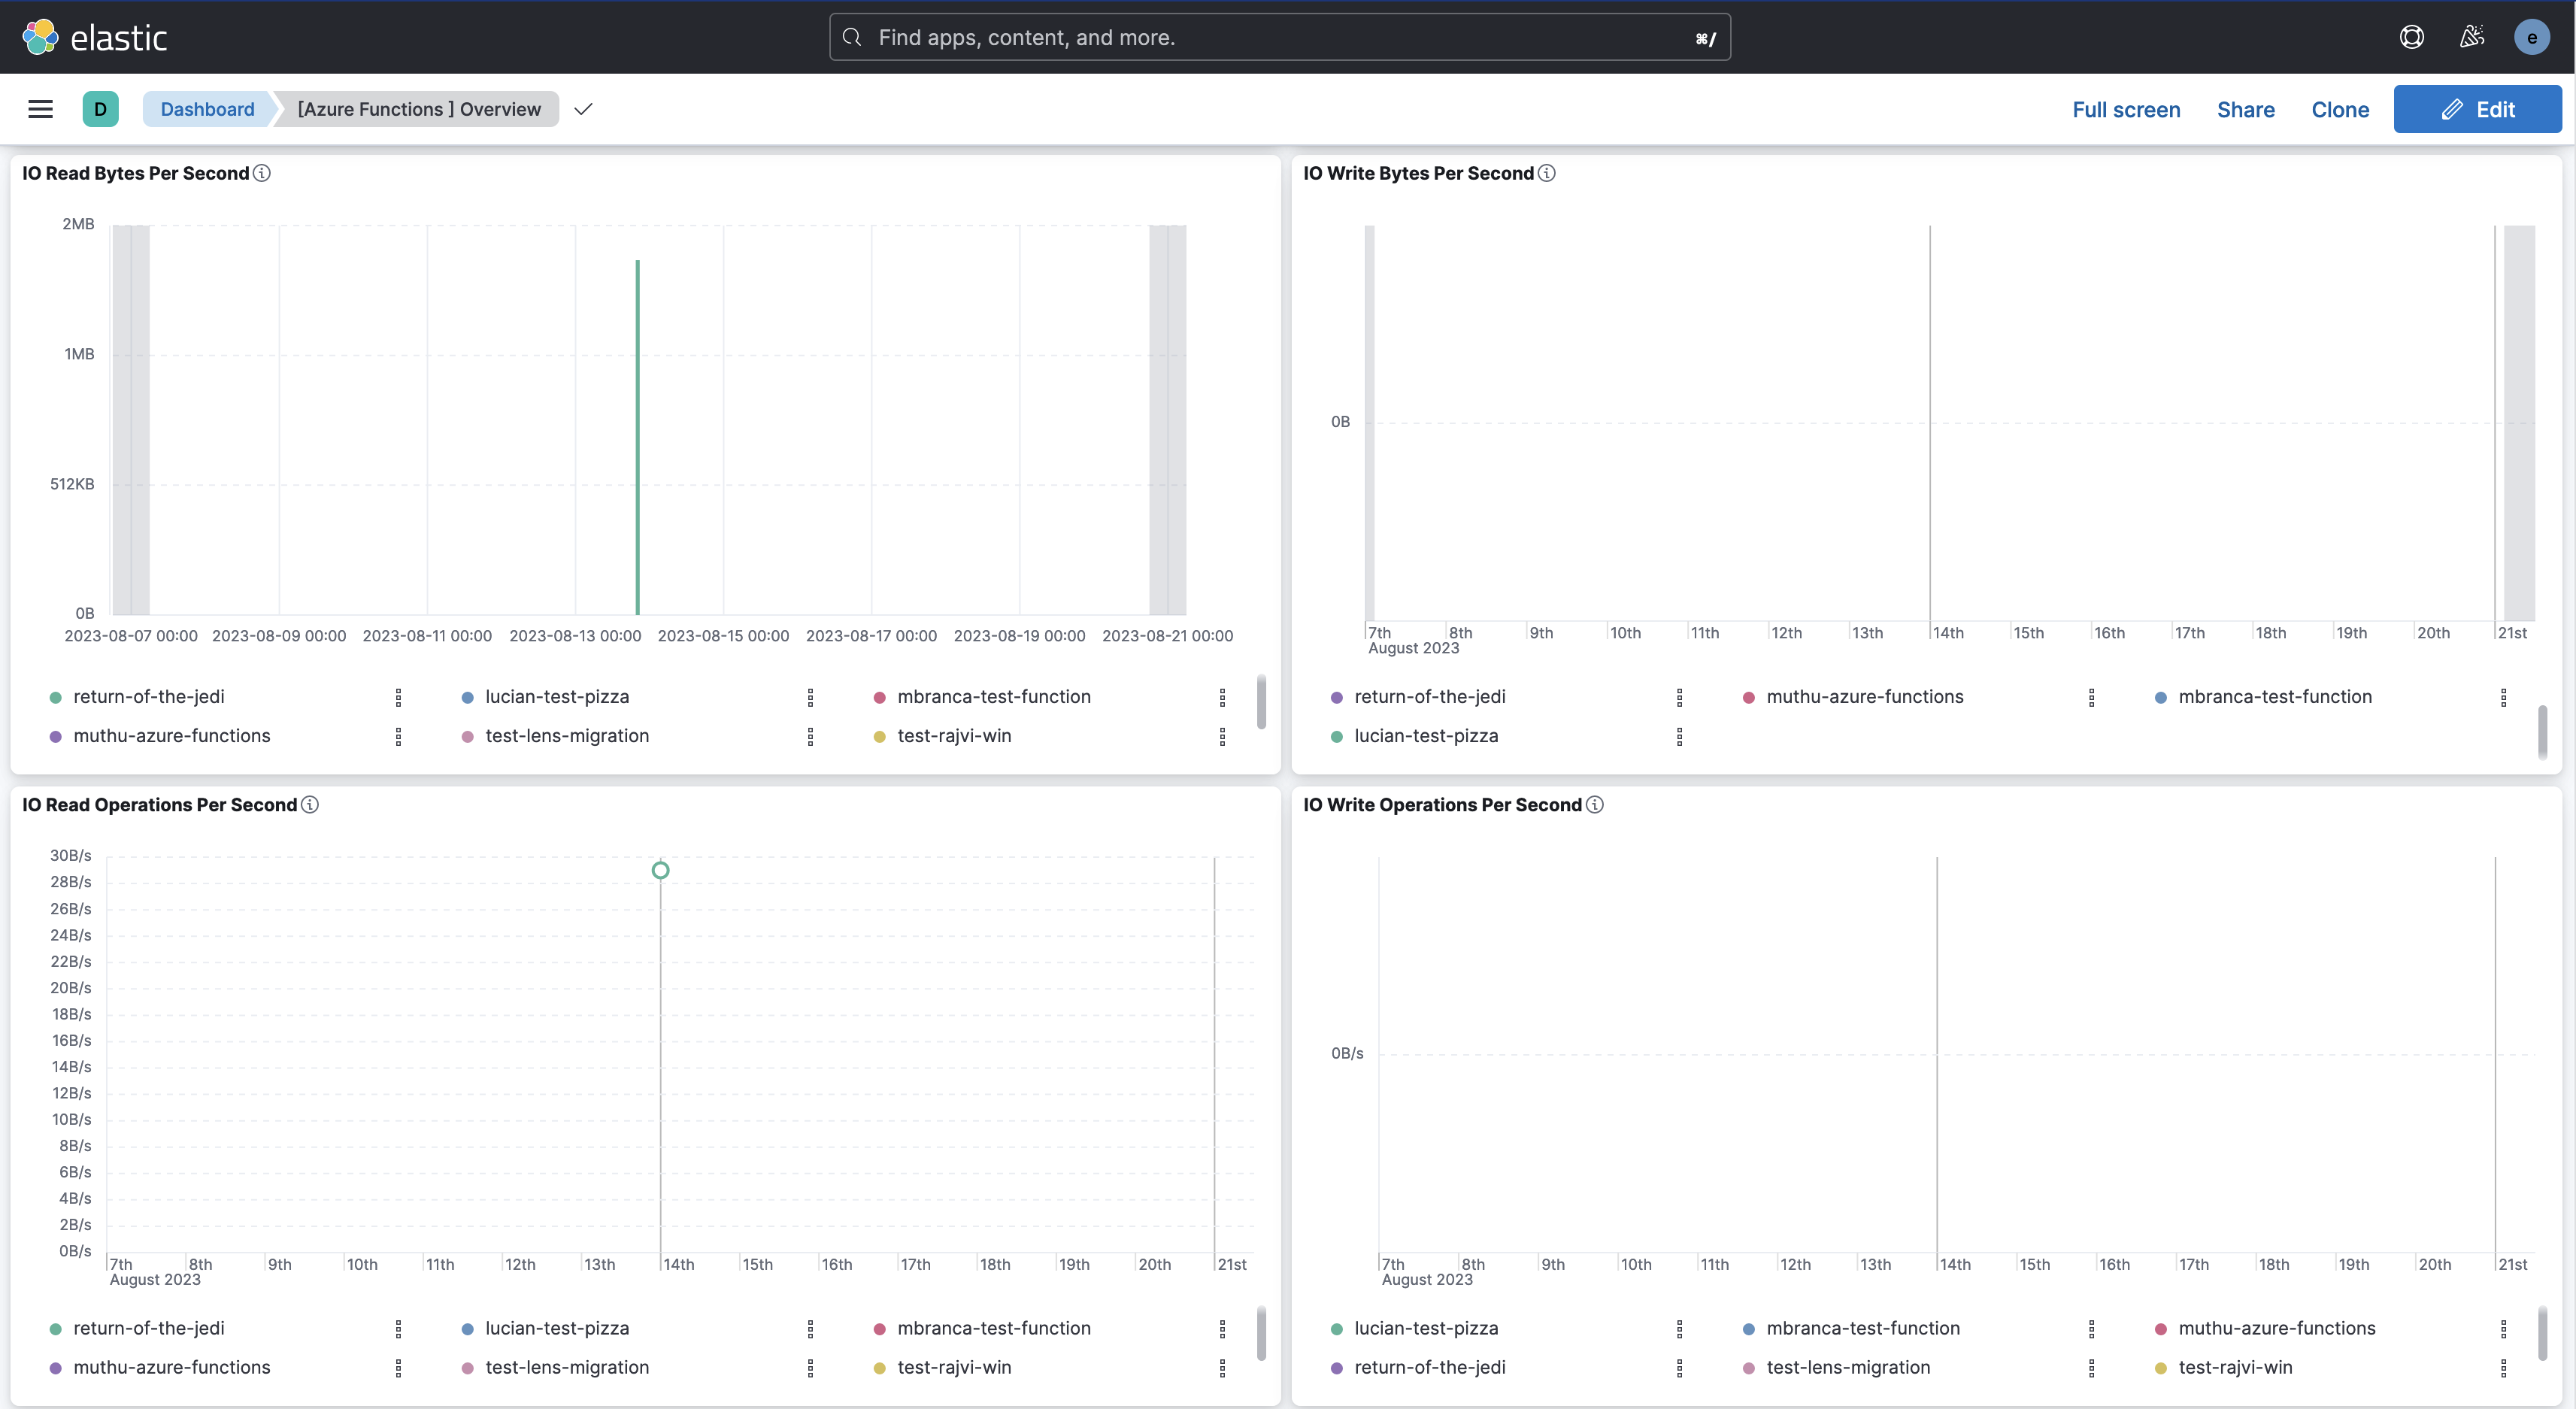The image size is (2576, 1409).
Task: Open the user profile avatar menu
Action: (x=2532, y=36)
